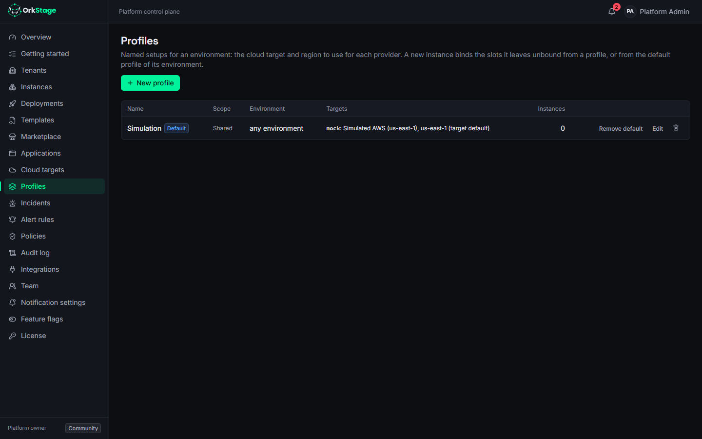Click the Deployments rocket icon
This screenshot has height=439, width=702.
13,103
